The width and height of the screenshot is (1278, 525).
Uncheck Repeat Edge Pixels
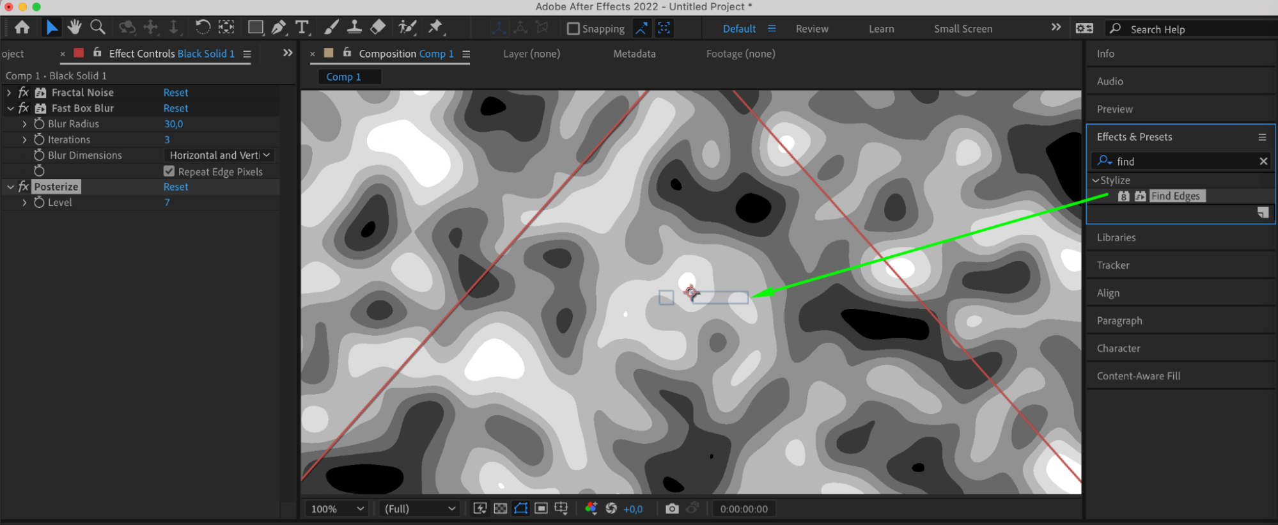(x=169, y=171)
